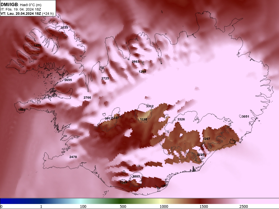The image size is (279, 209).
Task: Select the VT: Lau. 20.04.2024 18Z line
Action: (21, 13)
